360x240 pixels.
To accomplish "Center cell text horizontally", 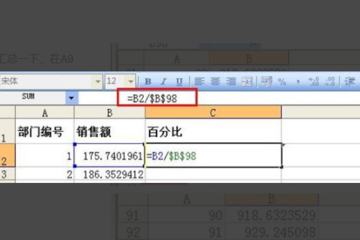I will [x=215, y=82].
